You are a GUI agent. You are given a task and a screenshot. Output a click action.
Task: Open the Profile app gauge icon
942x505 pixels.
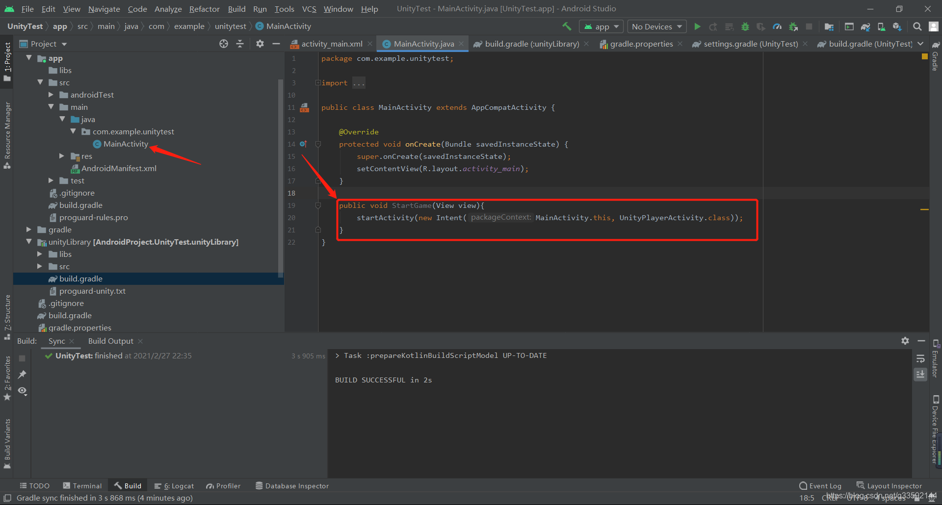point(777,26)
